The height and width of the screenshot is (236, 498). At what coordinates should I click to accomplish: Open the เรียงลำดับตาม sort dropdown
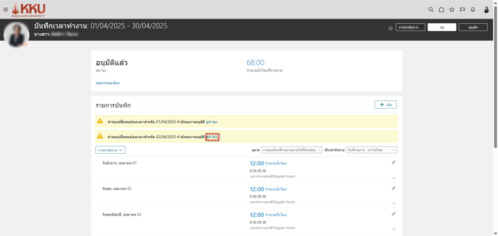point(372,150)
